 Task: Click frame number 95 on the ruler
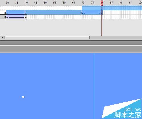[x=130, y=3]
